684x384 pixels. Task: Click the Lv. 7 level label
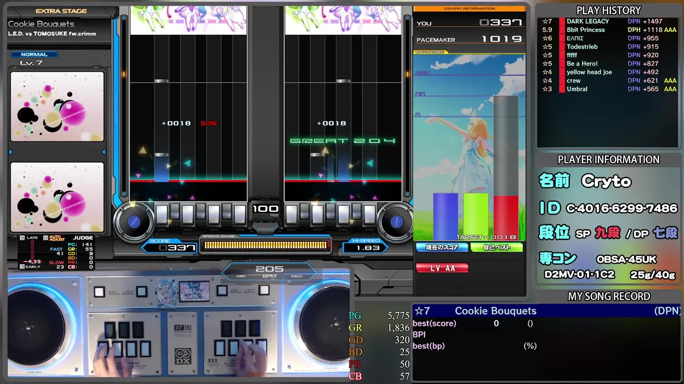(x=31, y=63)
